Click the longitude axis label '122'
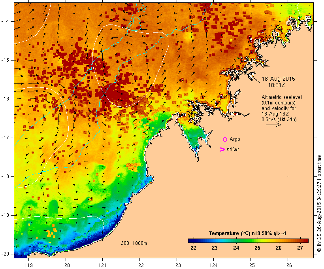This screenshot has width=324, height=269. point(140,265)
